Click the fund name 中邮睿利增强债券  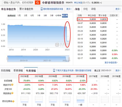53,3
